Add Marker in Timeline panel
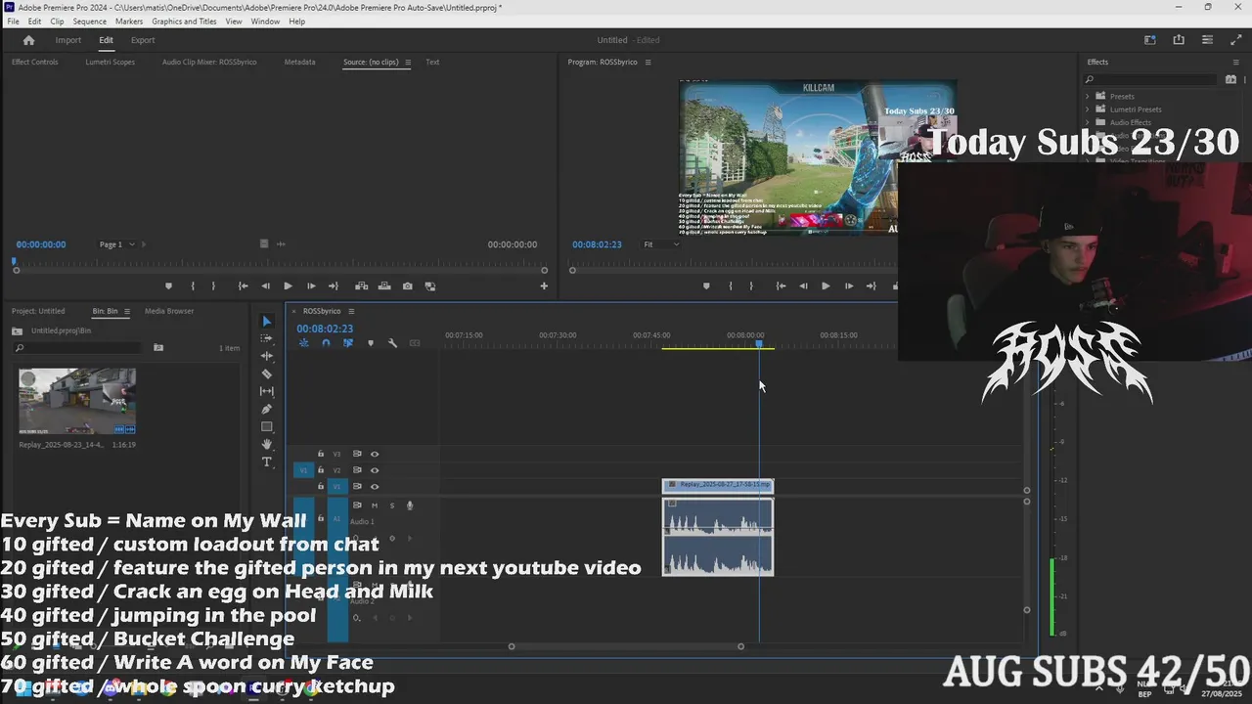The width and height of the screenshot is (1252, 704). coord(370,343)
